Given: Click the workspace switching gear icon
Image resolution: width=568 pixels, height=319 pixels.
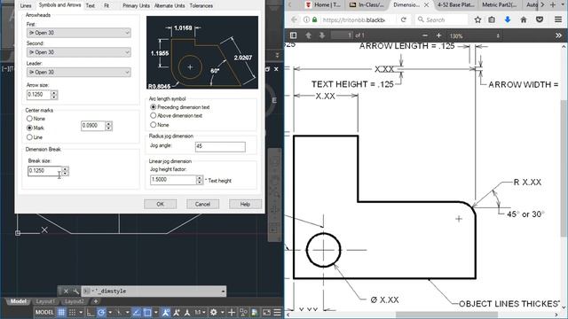Looking at the screenshot, I should (213, 312).
